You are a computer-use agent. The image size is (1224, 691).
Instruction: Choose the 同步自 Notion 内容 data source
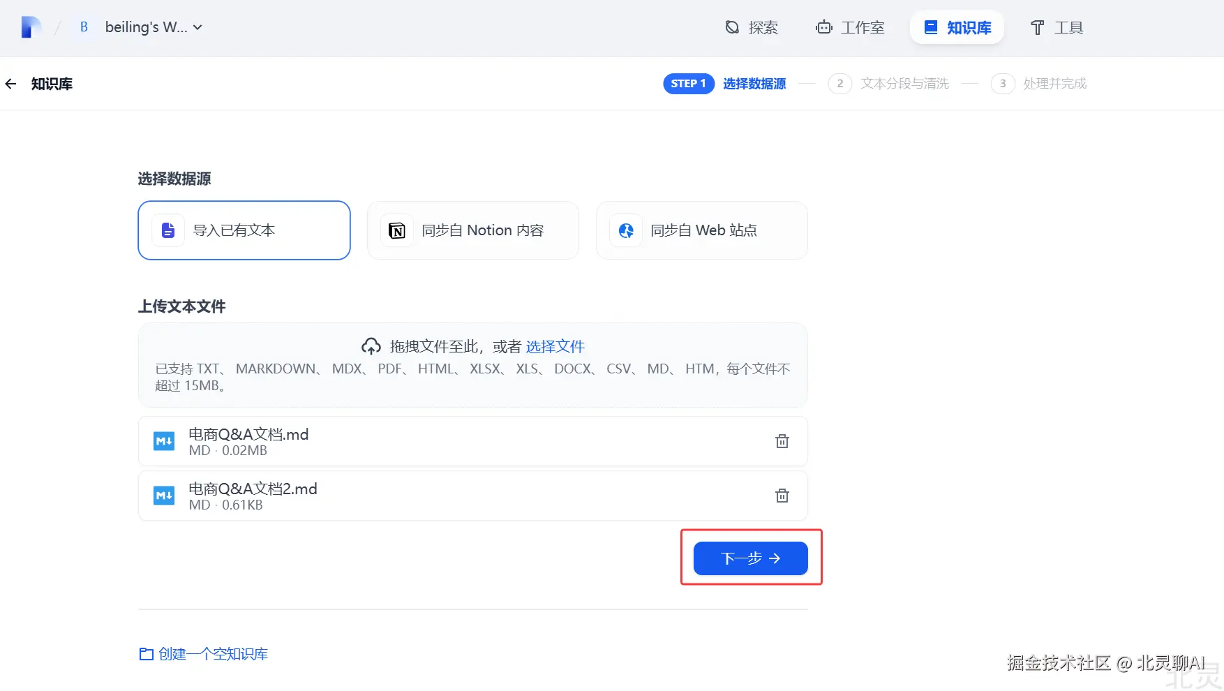point(473,230)
